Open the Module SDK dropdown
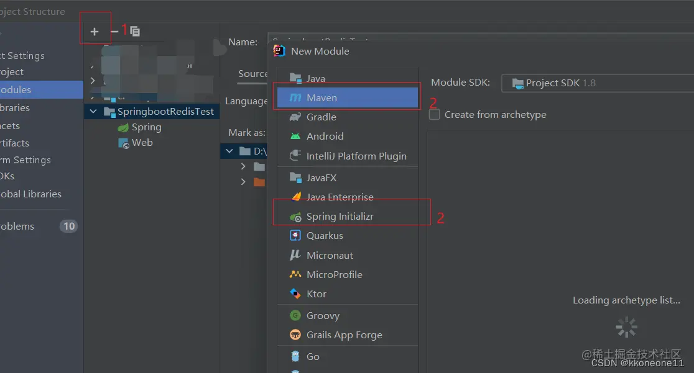 (x=598, y=83)
